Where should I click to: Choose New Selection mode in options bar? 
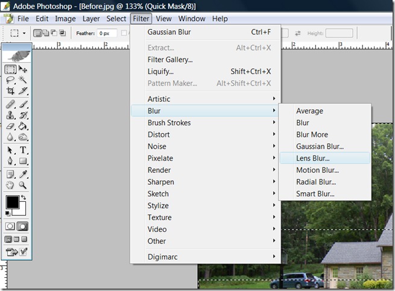point(37,33)
